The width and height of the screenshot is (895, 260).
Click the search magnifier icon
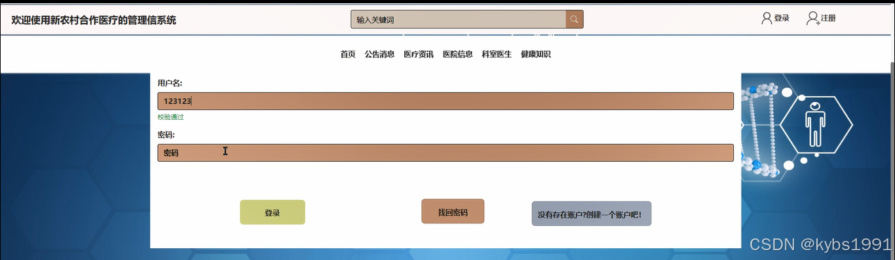pos(574,20)
